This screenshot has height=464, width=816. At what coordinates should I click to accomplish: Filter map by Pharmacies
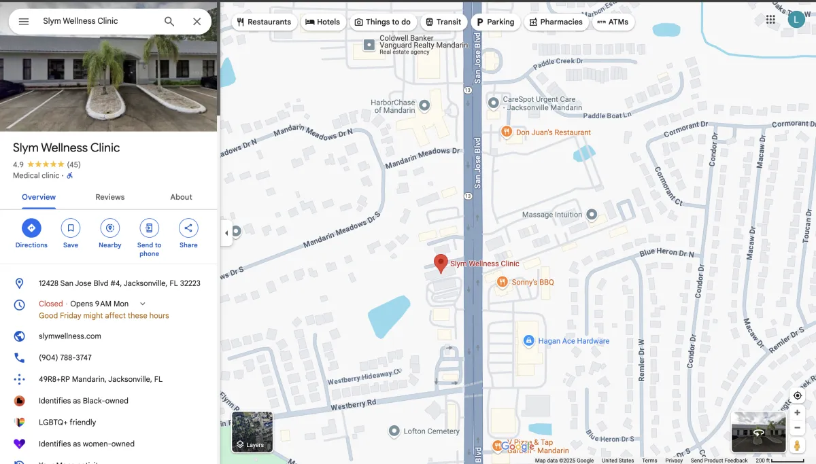point(556,22)
